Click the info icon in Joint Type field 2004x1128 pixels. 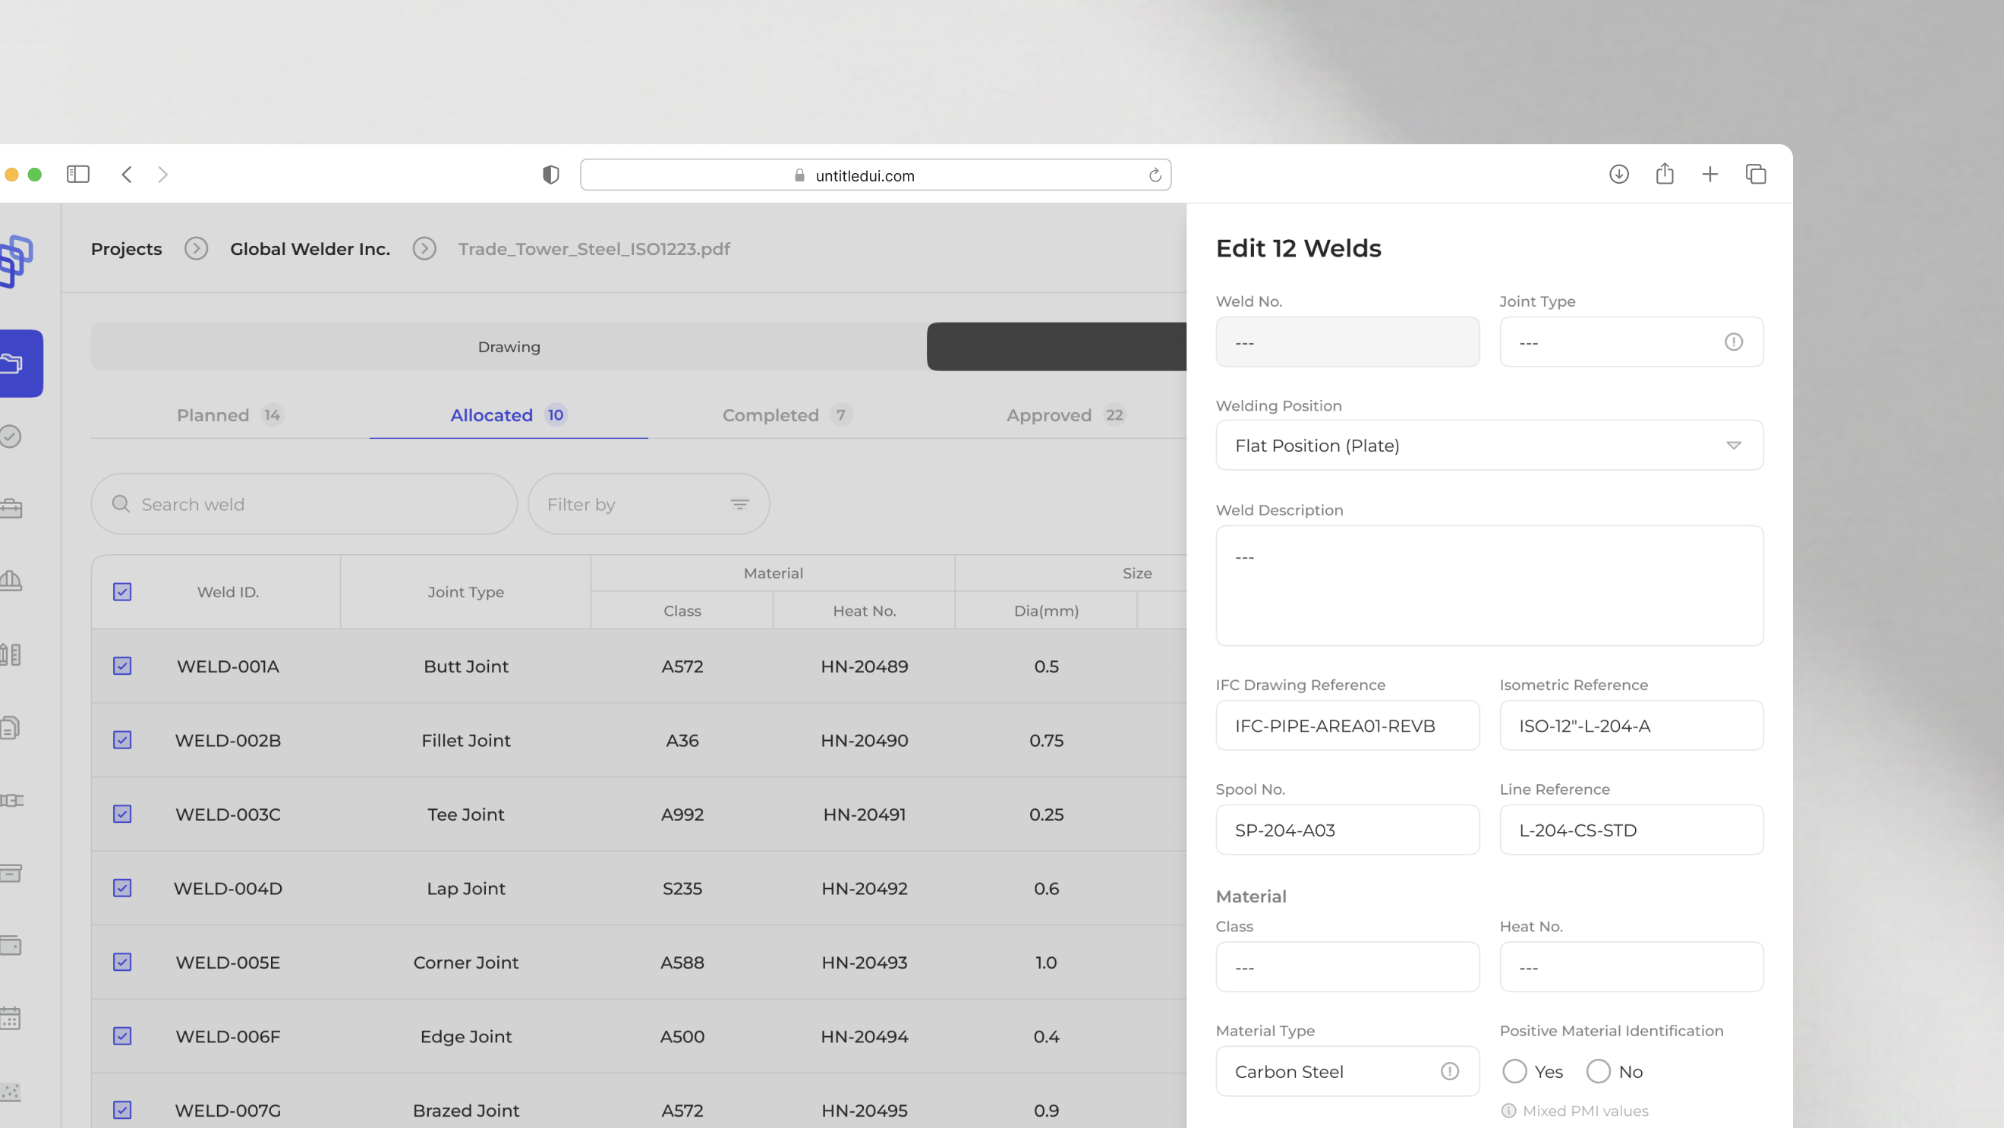(1733, 342)
